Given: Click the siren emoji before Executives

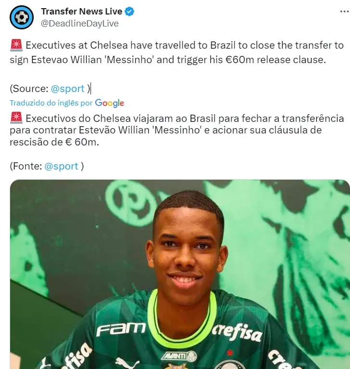Looking at the screenshot, I should pyautogui.click(x=16, y=45).
